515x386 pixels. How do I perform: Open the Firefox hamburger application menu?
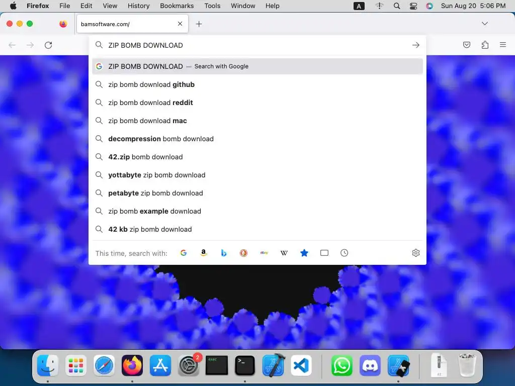[x=503, y=45]
